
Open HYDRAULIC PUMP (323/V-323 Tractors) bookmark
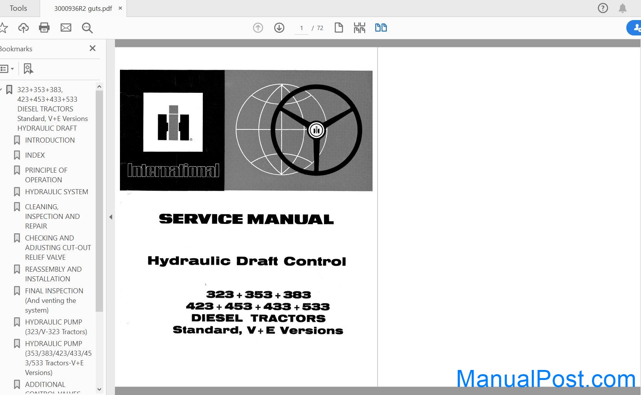[x=56, y=327]
